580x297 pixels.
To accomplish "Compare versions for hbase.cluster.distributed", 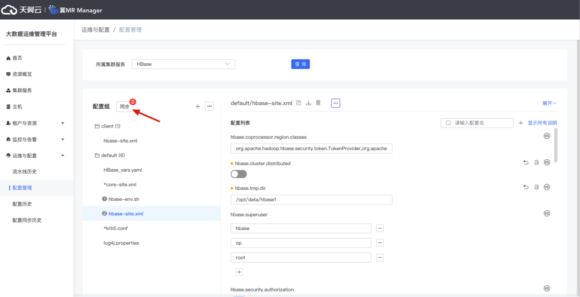I will 547,162.
